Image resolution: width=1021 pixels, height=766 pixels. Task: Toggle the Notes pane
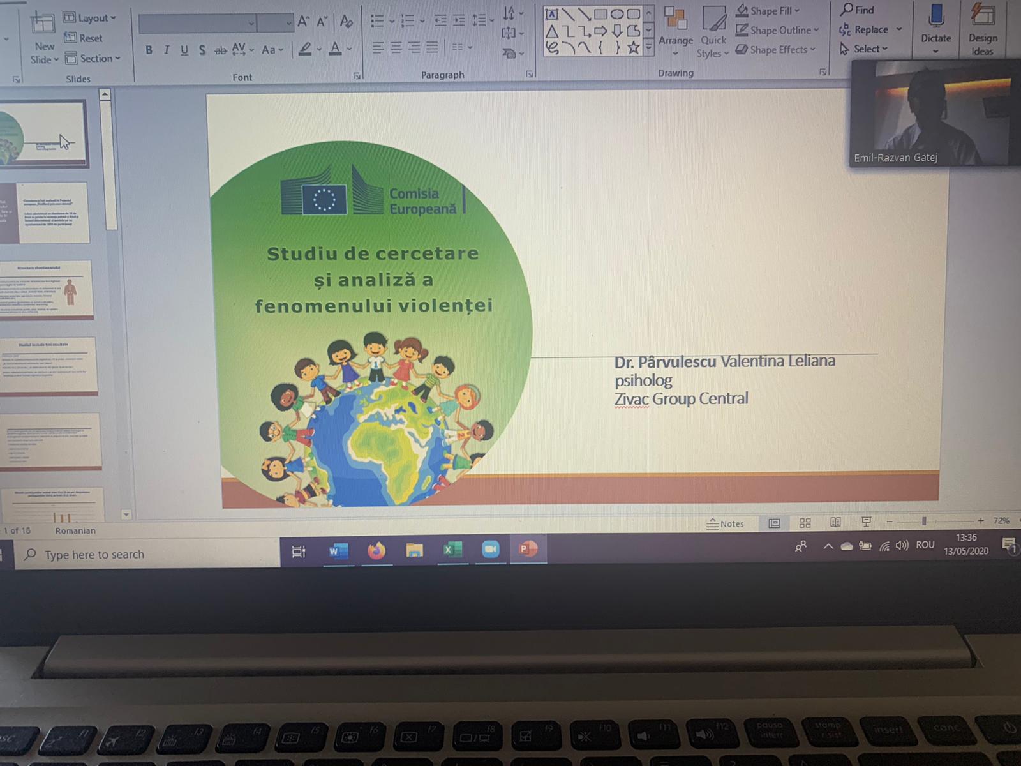tap(725, 523)
